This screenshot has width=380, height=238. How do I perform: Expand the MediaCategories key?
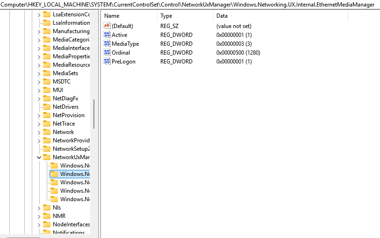point(39,40)
